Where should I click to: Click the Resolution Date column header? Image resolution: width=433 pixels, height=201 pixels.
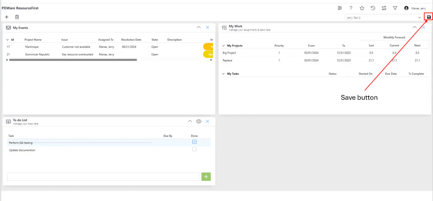coord(131,40)
